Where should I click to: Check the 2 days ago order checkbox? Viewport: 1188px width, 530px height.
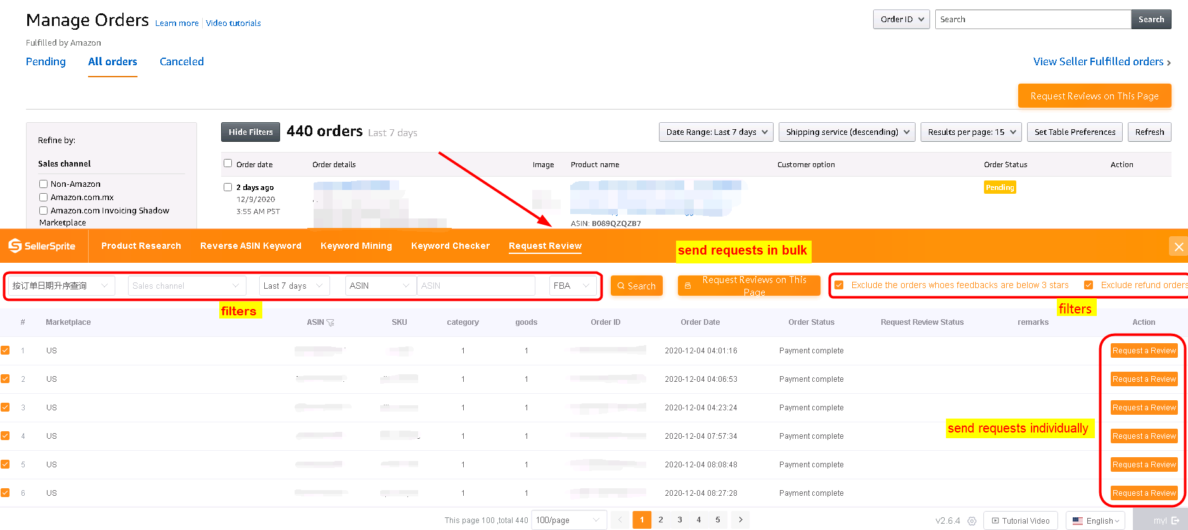pyautogui.click(x=228, y=187)
